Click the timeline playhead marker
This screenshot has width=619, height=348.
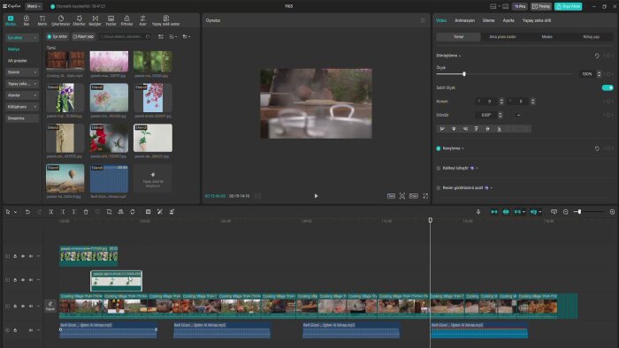pos(431,220)
